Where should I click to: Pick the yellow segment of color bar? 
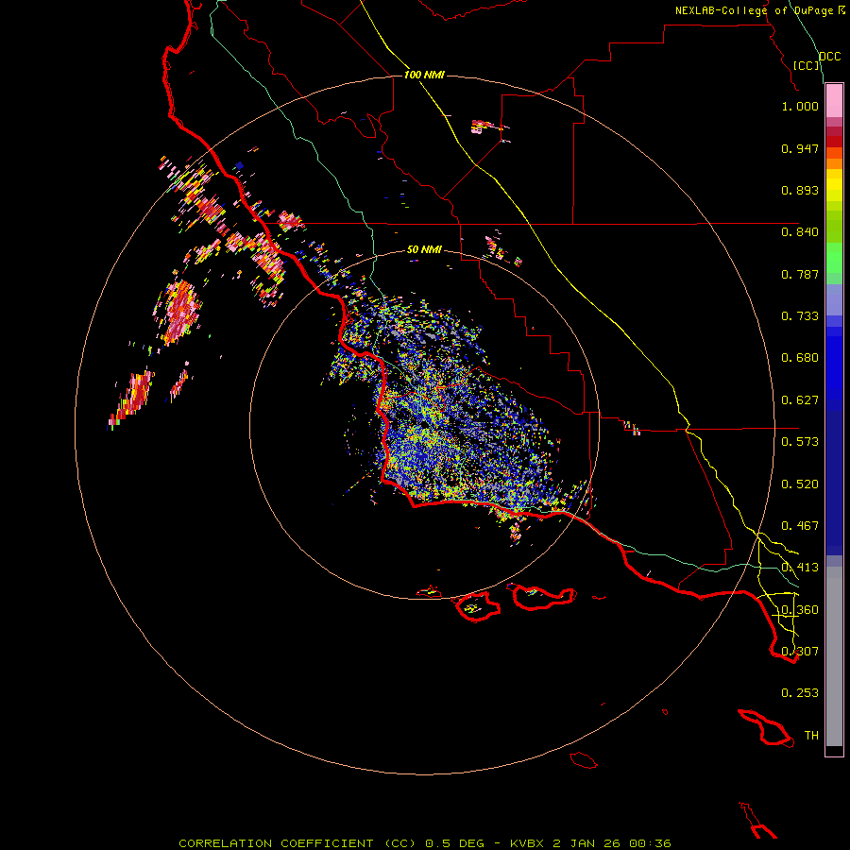[x=834, y=185]
